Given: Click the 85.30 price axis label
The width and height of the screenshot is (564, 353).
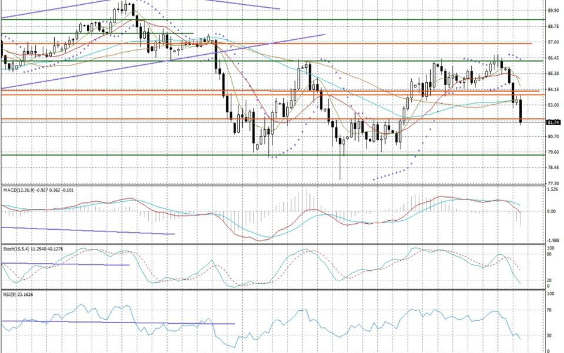Looking at the screenshot, I should pyautogui.click(x=553, y=73).
